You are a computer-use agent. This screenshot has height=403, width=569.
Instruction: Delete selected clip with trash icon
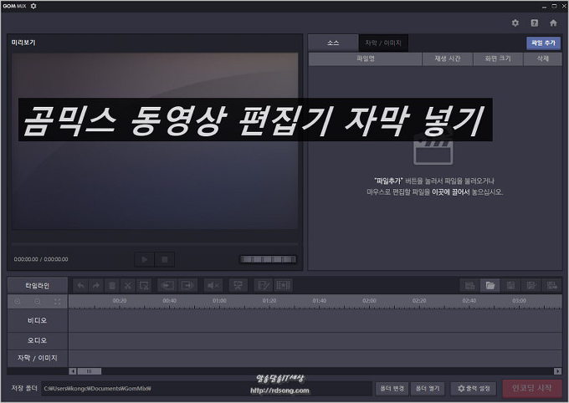click(x=112, y=286)
